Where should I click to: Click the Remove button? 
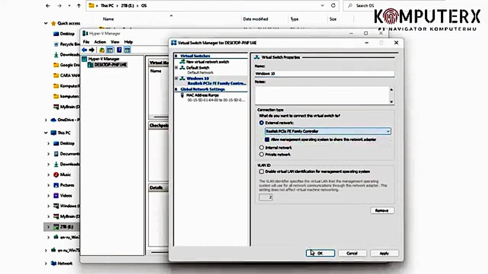tap(382, 210)
